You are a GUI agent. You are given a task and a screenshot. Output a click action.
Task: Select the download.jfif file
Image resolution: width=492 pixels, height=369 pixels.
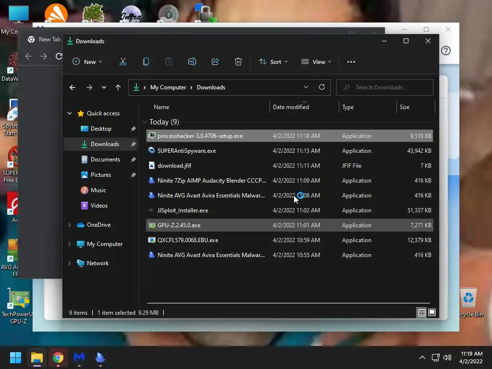(290, 166)
